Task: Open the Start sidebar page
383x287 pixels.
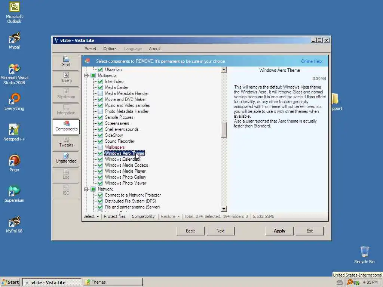Action: [x=66, y=62]
